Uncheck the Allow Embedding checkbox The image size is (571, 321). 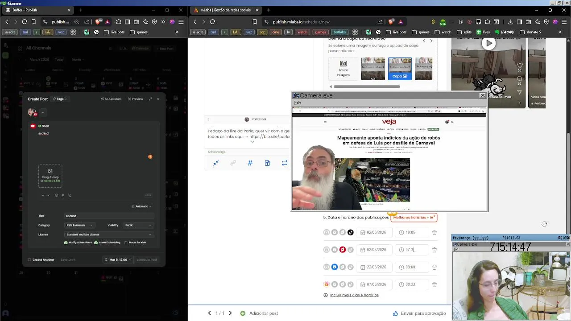(x=96, y=243)
